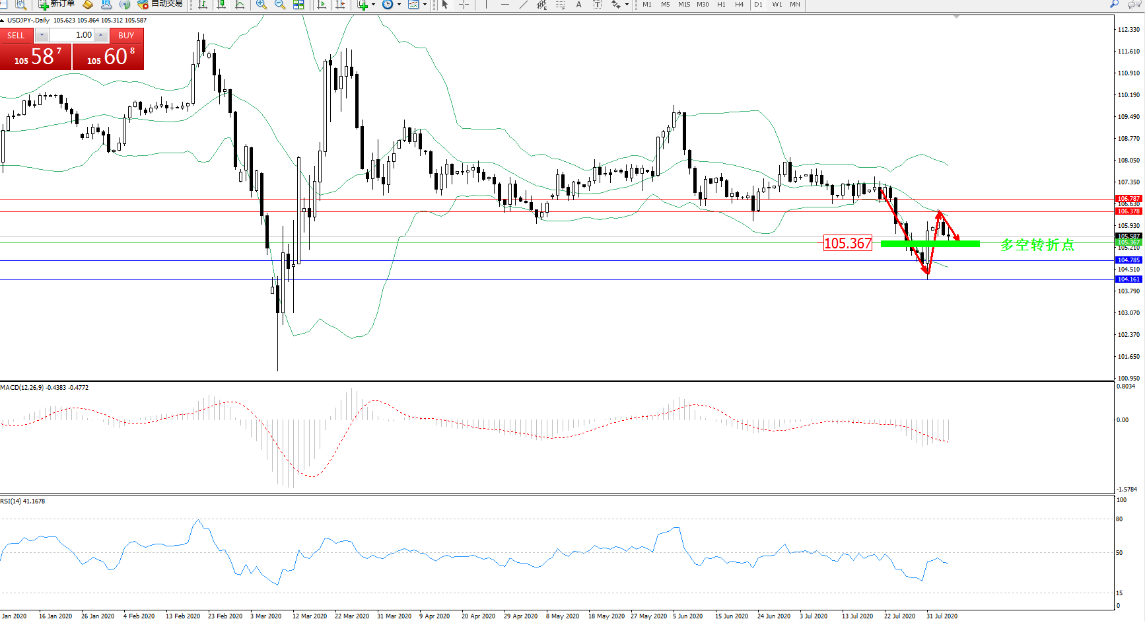Click the BUY button
The height and width of the screenshot is (621, 1145).
[x=126, y=36]
